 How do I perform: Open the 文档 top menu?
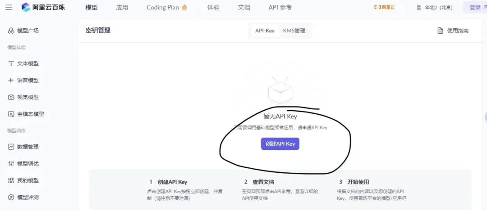244,8
